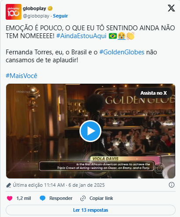This screenshot has height=217, width=180.
Task: Play the embedded Golden Globes video
Action: point(90,131)
